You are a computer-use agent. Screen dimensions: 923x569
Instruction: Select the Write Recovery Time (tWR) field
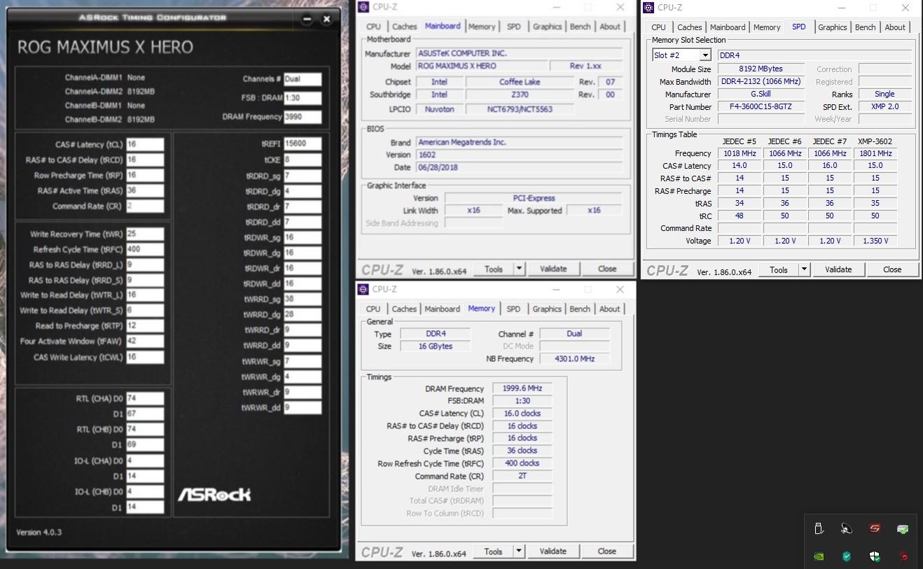145,234
